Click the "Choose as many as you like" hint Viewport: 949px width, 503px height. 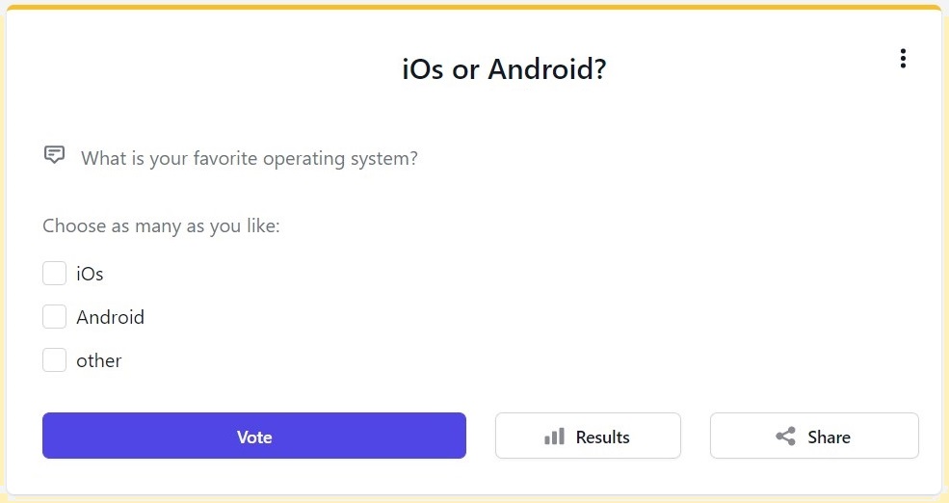tap(161, 226)
